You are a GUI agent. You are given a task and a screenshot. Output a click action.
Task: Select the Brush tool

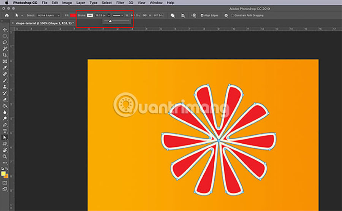[x=5, y=81]
